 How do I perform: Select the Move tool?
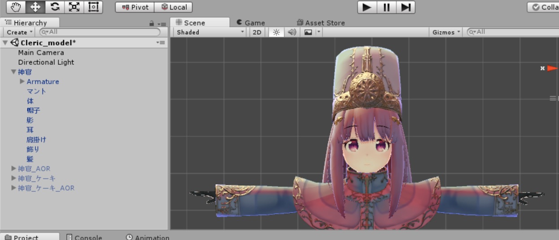(x=35, y=7)
